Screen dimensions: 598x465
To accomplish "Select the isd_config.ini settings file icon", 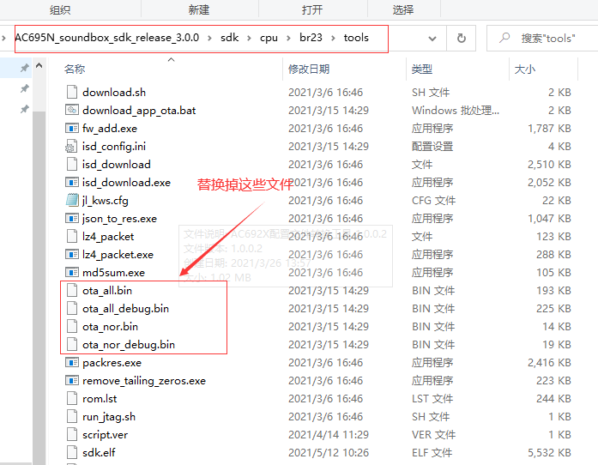I will click(72, 147).
